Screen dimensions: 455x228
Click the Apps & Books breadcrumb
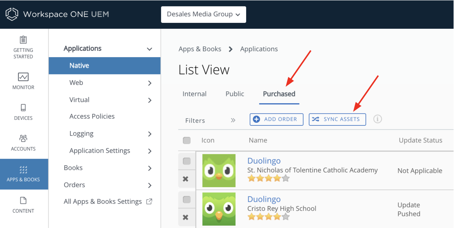[x=200, y=49]
